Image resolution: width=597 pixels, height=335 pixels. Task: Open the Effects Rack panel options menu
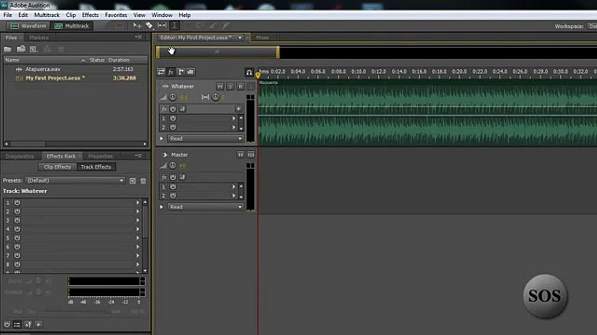[139, 156]
